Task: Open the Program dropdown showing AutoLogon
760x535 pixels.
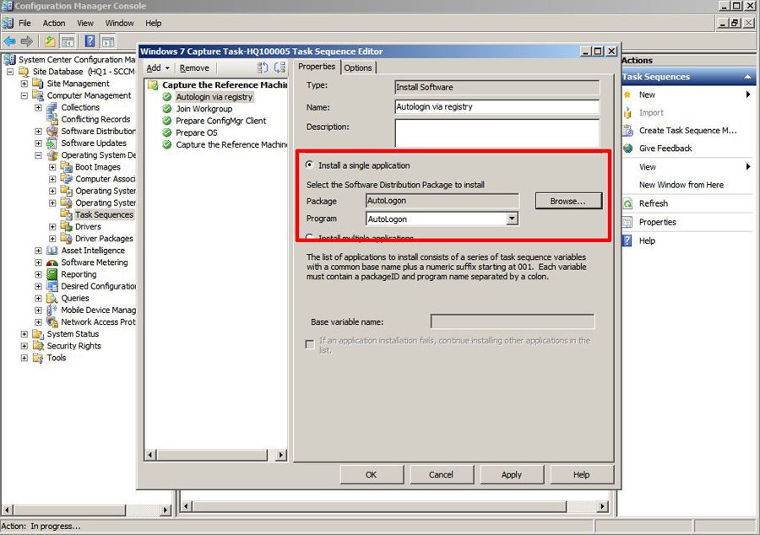Action: 512,219
